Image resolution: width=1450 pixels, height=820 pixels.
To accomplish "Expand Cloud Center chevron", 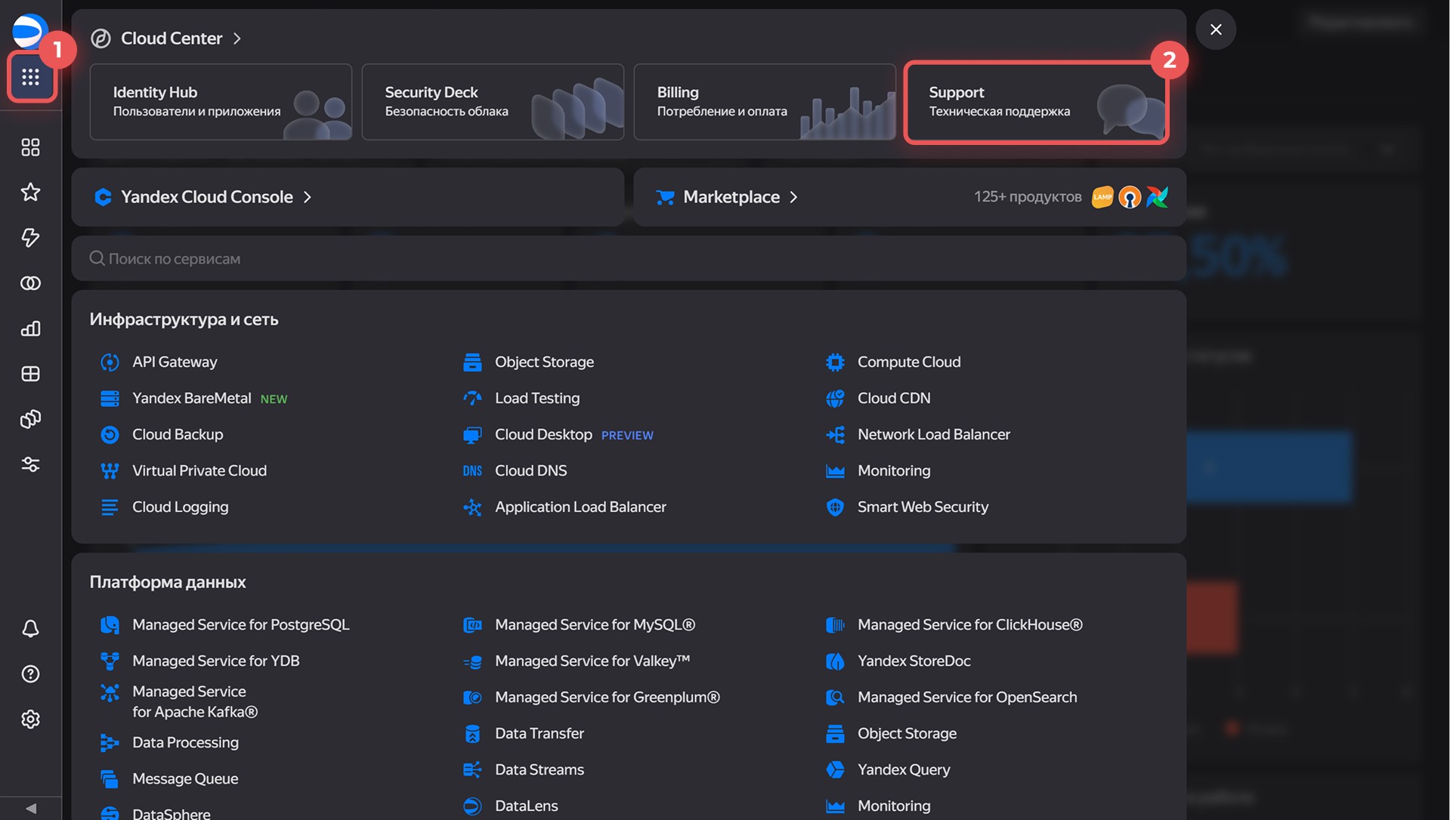I will tap(237, 39).
